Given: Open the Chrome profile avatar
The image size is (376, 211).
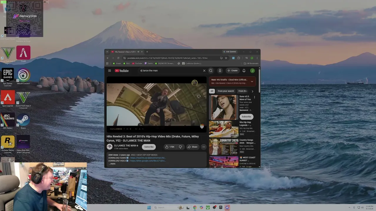Looking at the screenshot, I should [252, 58].
